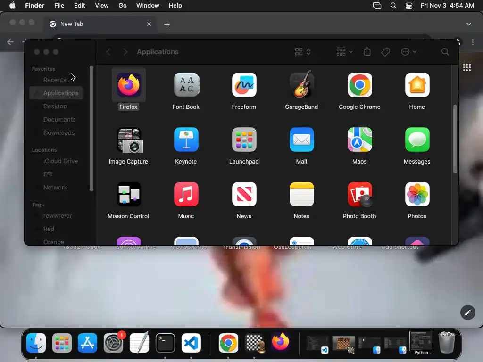Add a new Chrome tab with plus
483x362 pixels.
167,24
